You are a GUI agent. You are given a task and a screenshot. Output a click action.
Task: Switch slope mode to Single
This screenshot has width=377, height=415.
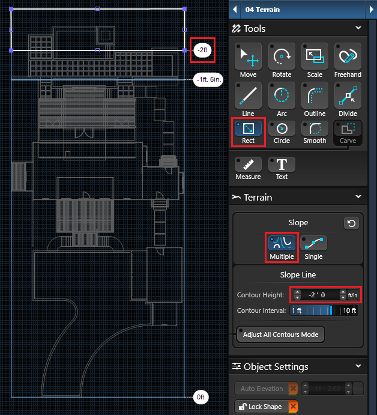pos(313,247)
